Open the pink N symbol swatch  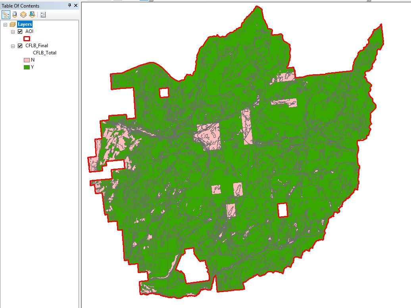[27, 60]
